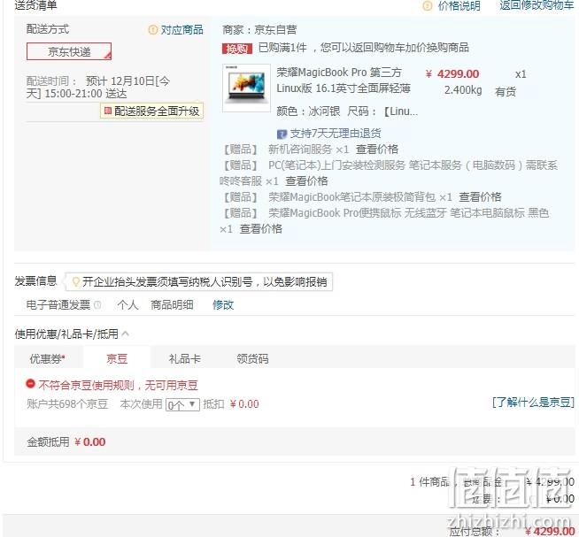
Task: View price of 便携鼠标 gift
Action: 260,228
